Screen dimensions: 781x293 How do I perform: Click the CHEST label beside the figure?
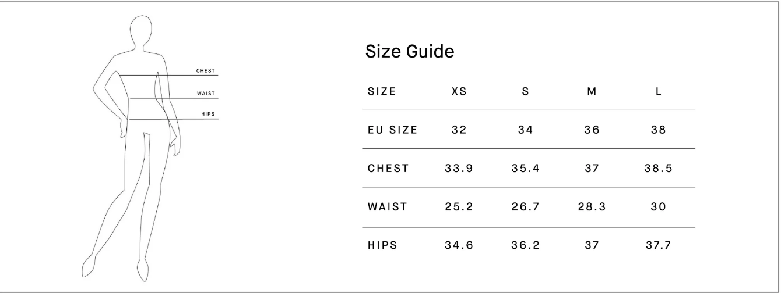point(206,71)
